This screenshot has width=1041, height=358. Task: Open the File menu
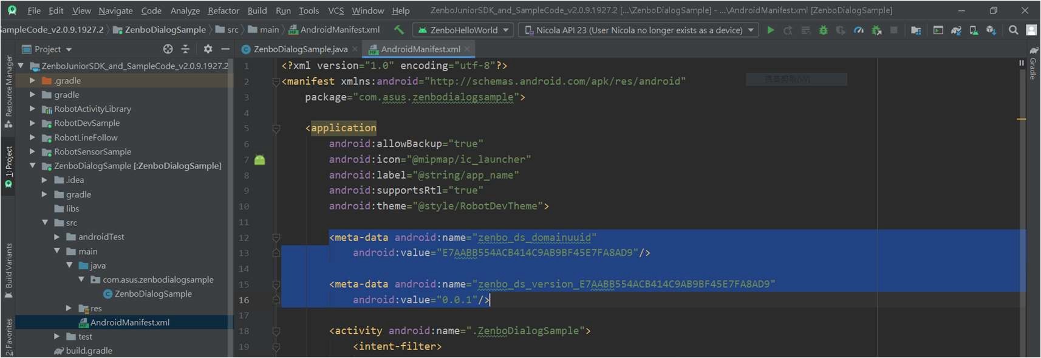pyautogui.click(x=34, y=10)
